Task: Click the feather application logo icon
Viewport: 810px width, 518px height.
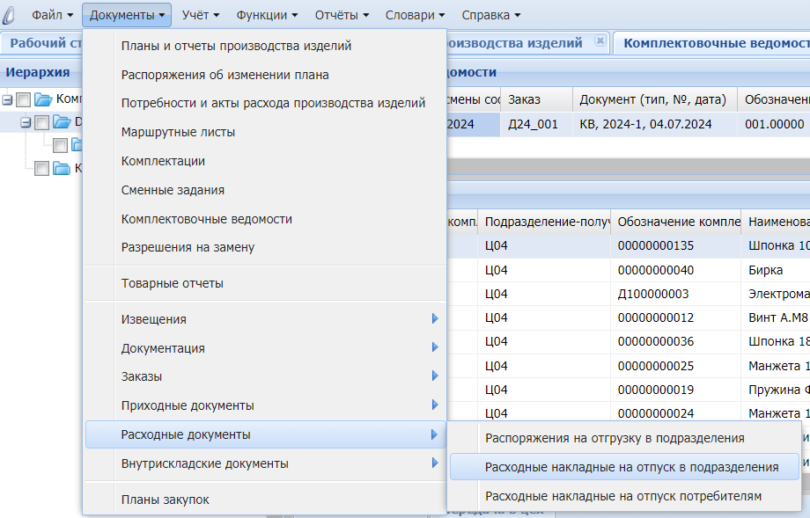Action: 11,15
